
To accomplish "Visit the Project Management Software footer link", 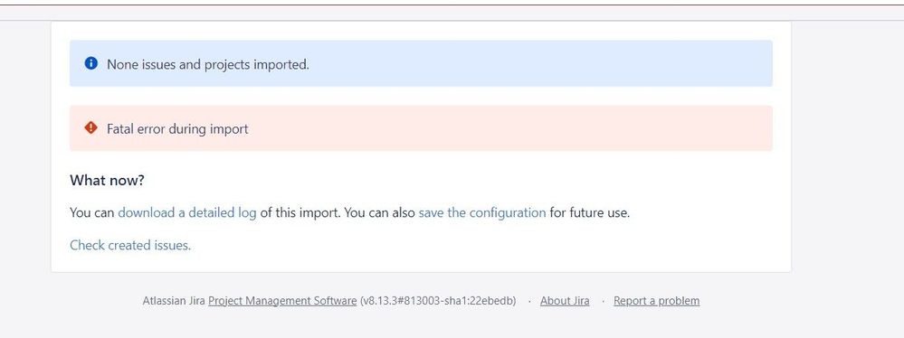I will (282, 301).
